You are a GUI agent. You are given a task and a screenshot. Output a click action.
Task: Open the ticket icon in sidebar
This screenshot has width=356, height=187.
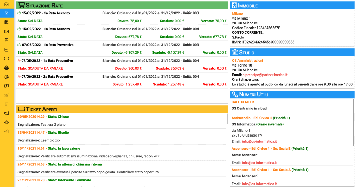click(x=6, y=59)
